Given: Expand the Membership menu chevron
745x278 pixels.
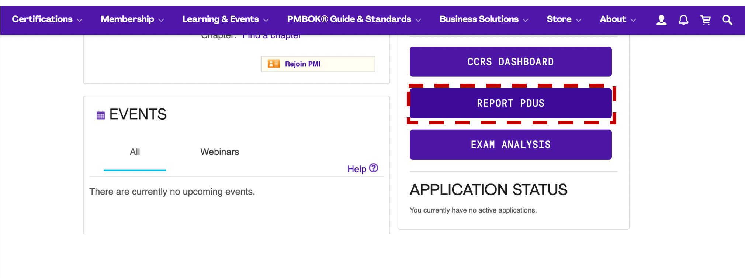Looking at the screenshot, I should (161, 20).
